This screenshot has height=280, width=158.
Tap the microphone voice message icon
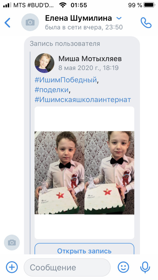tap(145, 267)
